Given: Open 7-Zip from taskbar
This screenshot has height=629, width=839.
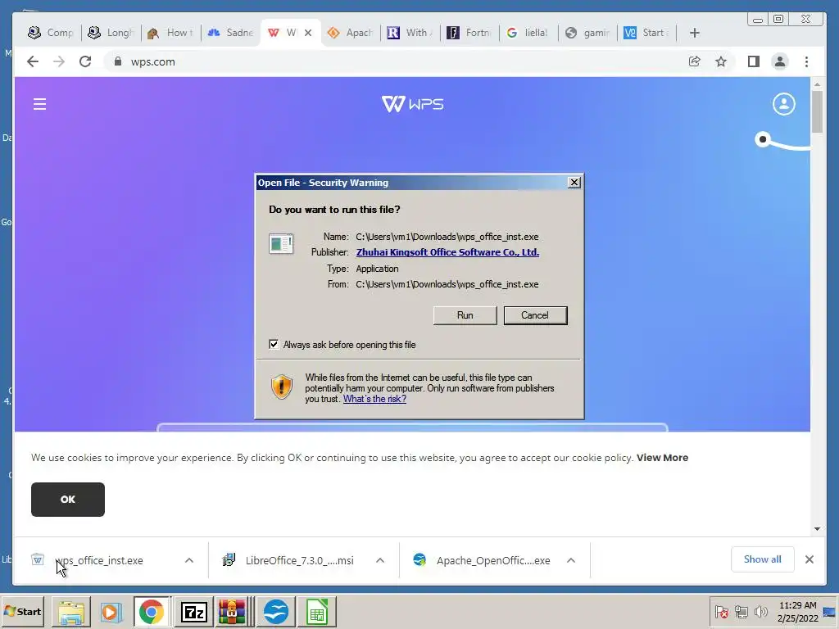Looking at the screenshot, I should point(193,611).
